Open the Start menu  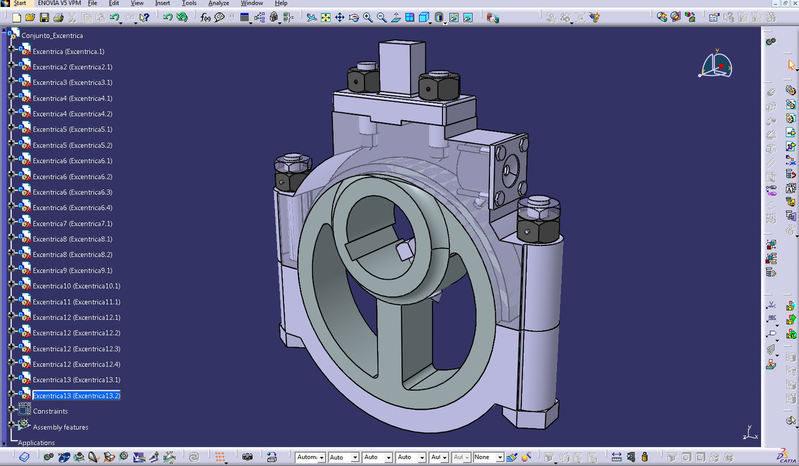click(x=20, y=3)
